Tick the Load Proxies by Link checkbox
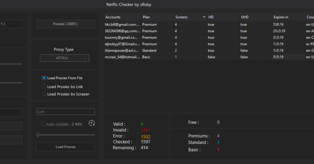Viewport: 314px width, 164px height. (x=44, y=86)
